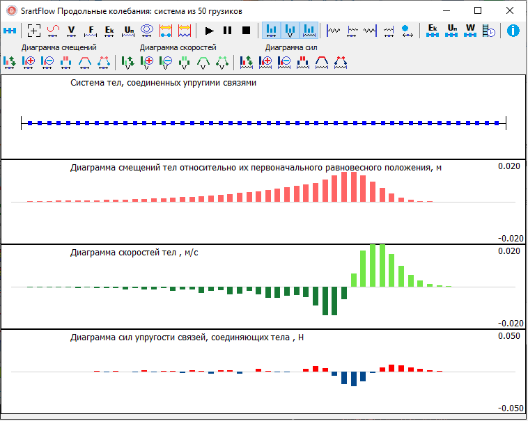The image size is (528, 421).
Task: Zoom out the force diagram scale
Action: [x=284, y=63]
